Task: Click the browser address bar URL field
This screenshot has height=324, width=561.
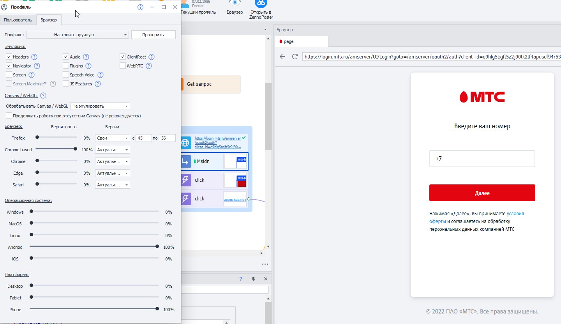Action: [x=432, y=57]
